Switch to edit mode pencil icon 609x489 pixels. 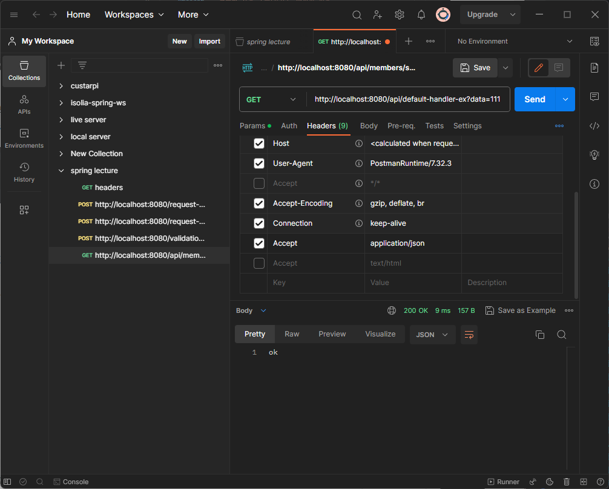[538, 68]
